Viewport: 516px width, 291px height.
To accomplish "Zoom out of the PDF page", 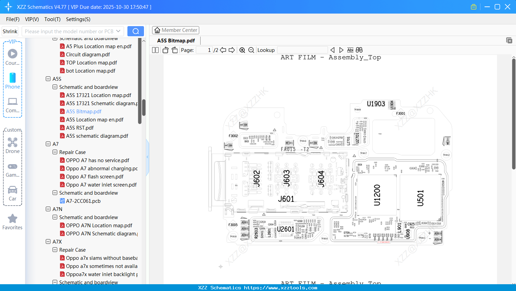I will click(251, 50).
